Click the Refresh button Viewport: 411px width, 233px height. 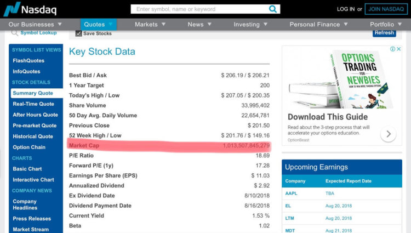pyautogui.click(x=384, y=33)
